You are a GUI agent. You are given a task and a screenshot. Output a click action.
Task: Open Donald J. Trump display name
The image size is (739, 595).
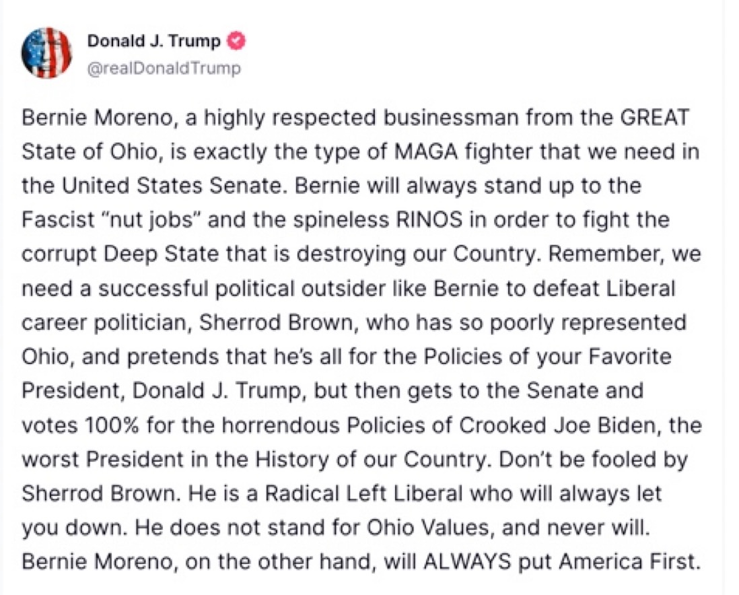(x=153, y=42)
